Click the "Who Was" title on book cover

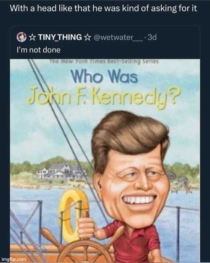click(x=105, y=77)
